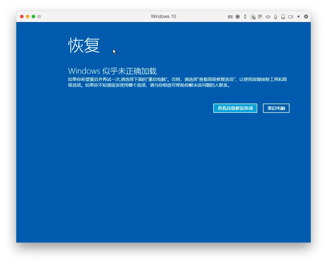Click the video camera icon
The width and height of the screenshot is (327, 264).
tap(291, 17)
